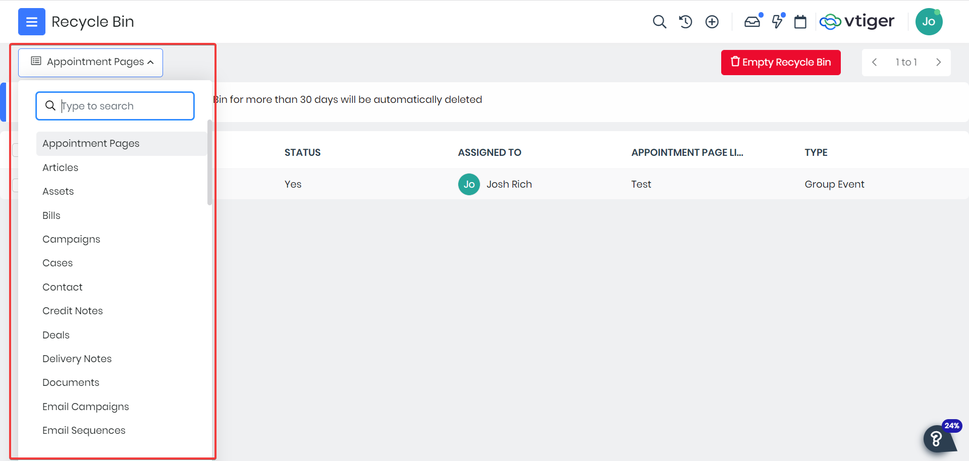Click the Empty Recycle Bin button
The height and width of the screenshot is (461, 969).
coord(780,62)
